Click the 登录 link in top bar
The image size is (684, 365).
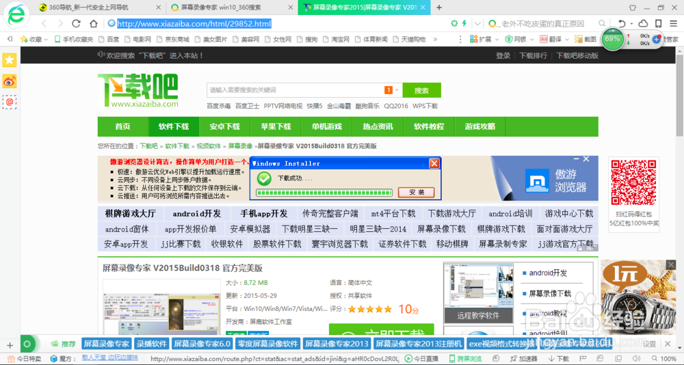(x=503, y=55)
